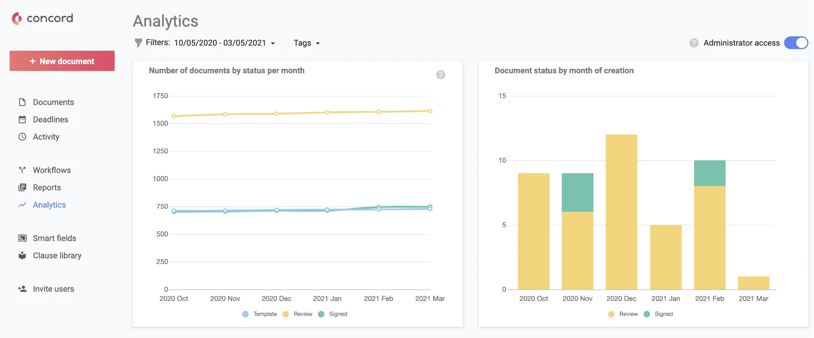Viewport: 814px width, 338px height.
Task: Open the Clause library
Action: [x=57, y=255]
